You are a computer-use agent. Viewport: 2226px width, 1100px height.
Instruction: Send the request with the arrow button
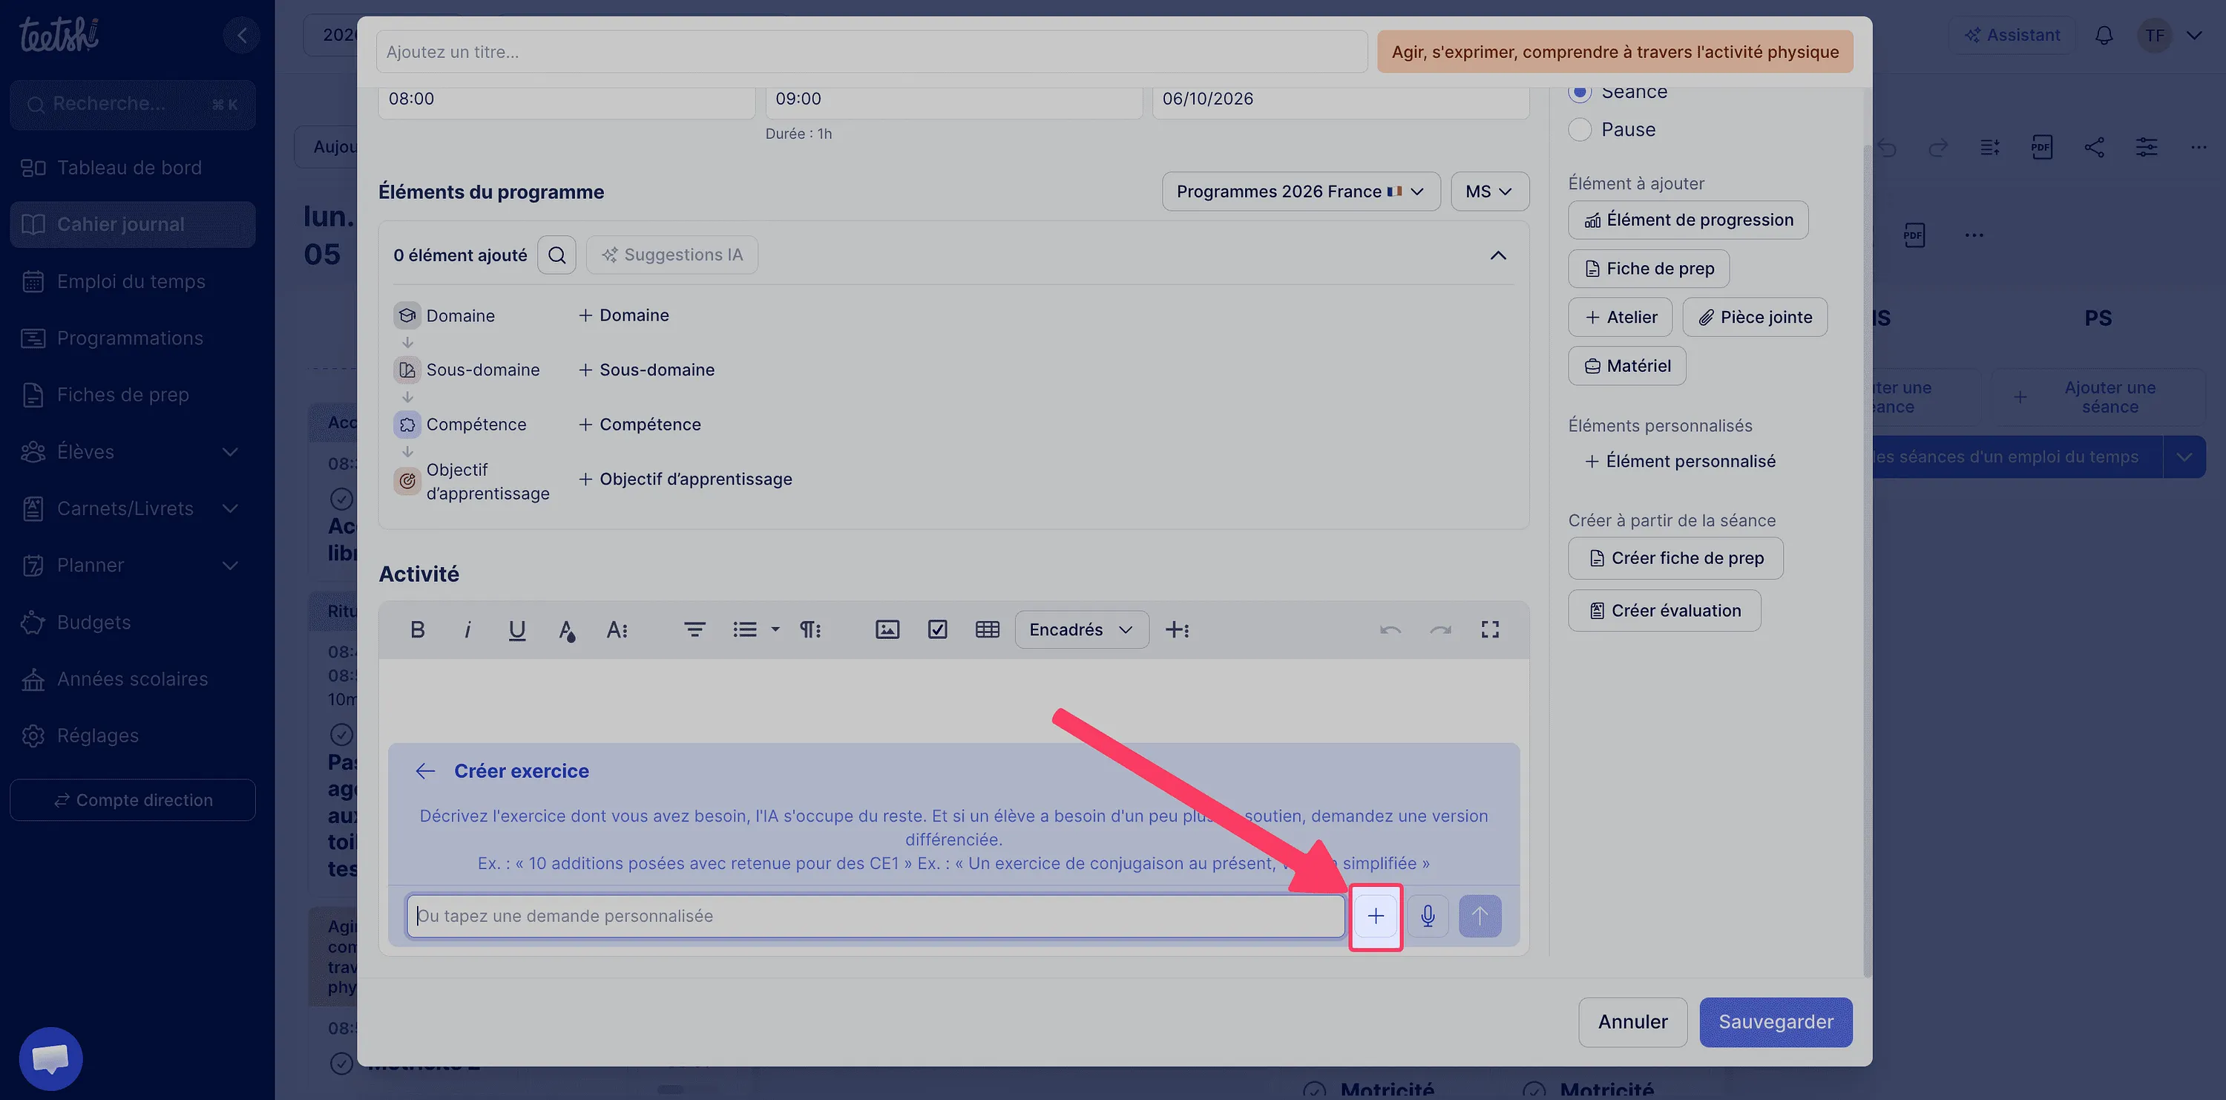(1480, 916)
